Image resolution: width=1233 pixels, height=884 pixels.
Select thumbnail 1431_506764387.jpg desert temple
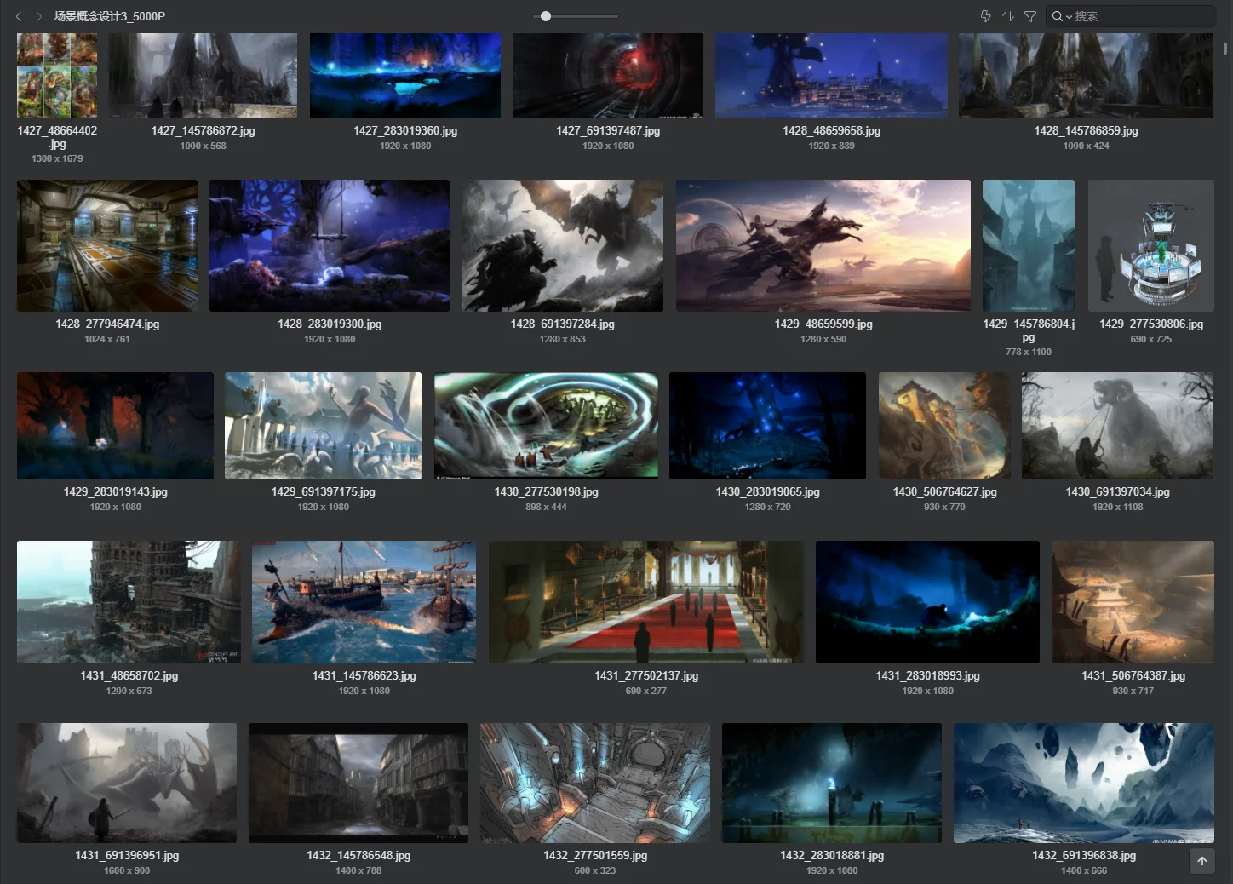1133,602
